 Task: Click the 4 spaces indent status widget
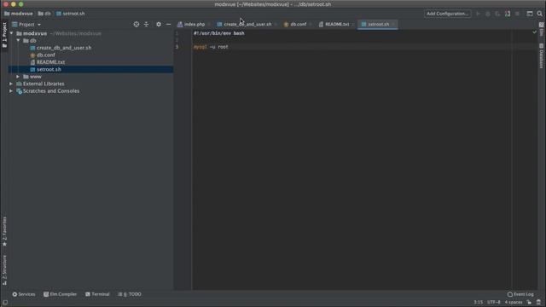(x=514, y=302)
